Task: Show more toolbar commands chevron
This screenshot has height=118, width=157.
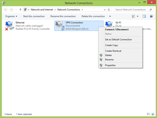Action: (110, 16)
